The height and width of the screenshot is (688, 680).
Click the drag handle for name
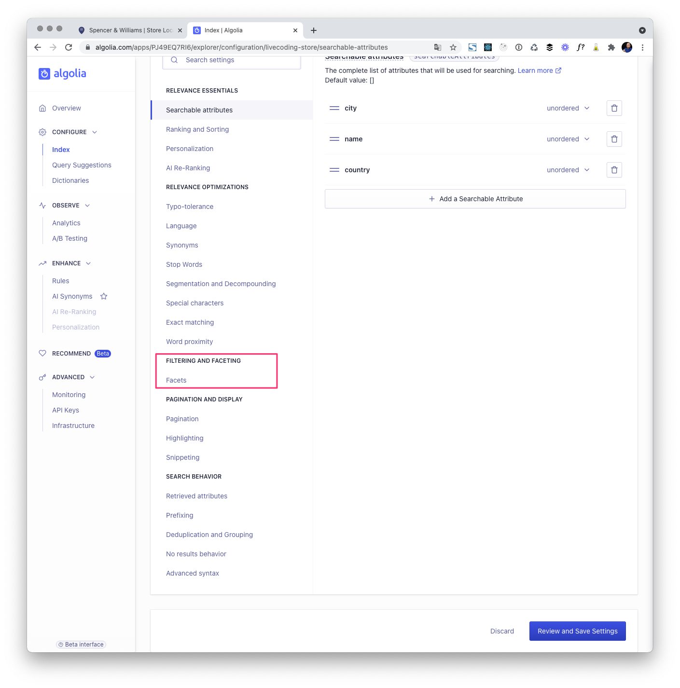coord(334,139)
